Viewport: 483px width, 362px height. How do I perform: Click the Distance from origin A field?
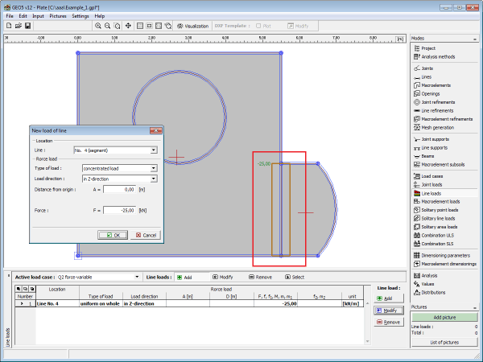point(119,190)
